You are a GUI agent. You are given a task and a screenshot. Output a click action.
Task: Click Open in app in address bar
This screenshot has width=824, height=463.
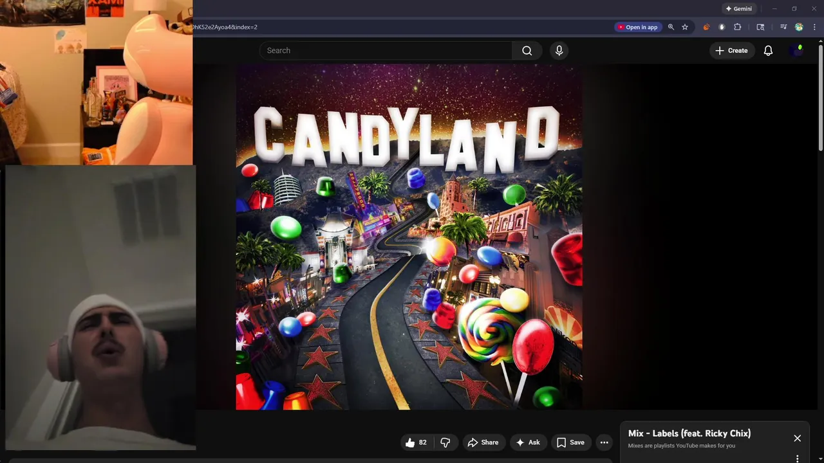pyautogui.click(x=638, y=27)
